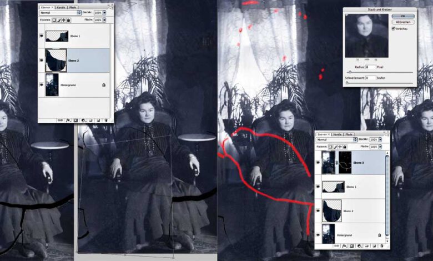This screenshot has height=261, width=433.
Task: Create new layer in panel with Ebene 3
Action: coord(375,246)
